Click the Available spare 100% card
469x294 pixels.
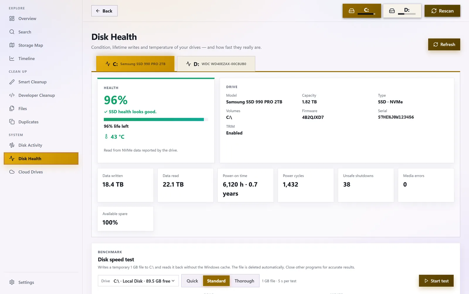(x=125, y=219)
